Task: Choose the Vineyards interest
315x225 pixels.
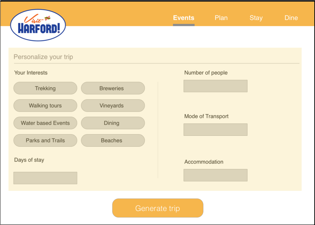Action: click(x=113, y=106)
